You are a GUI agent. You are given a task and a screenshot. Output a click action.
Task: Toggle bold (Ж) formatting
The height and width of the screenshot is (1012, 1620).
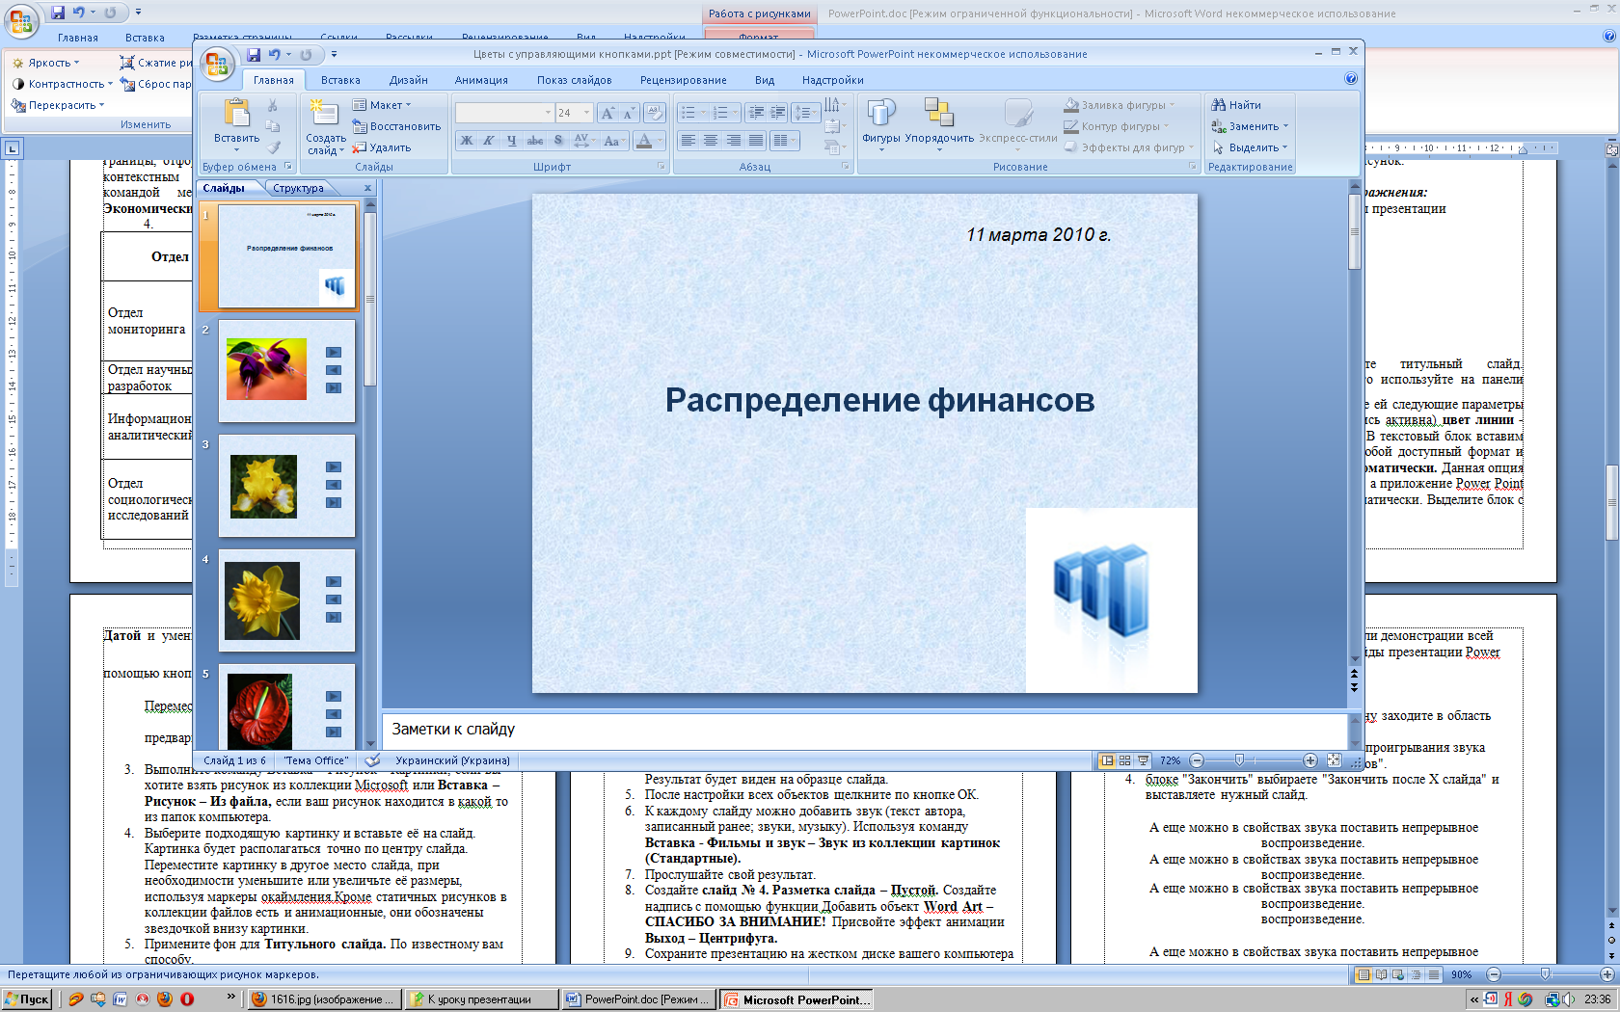click(467, 141)
